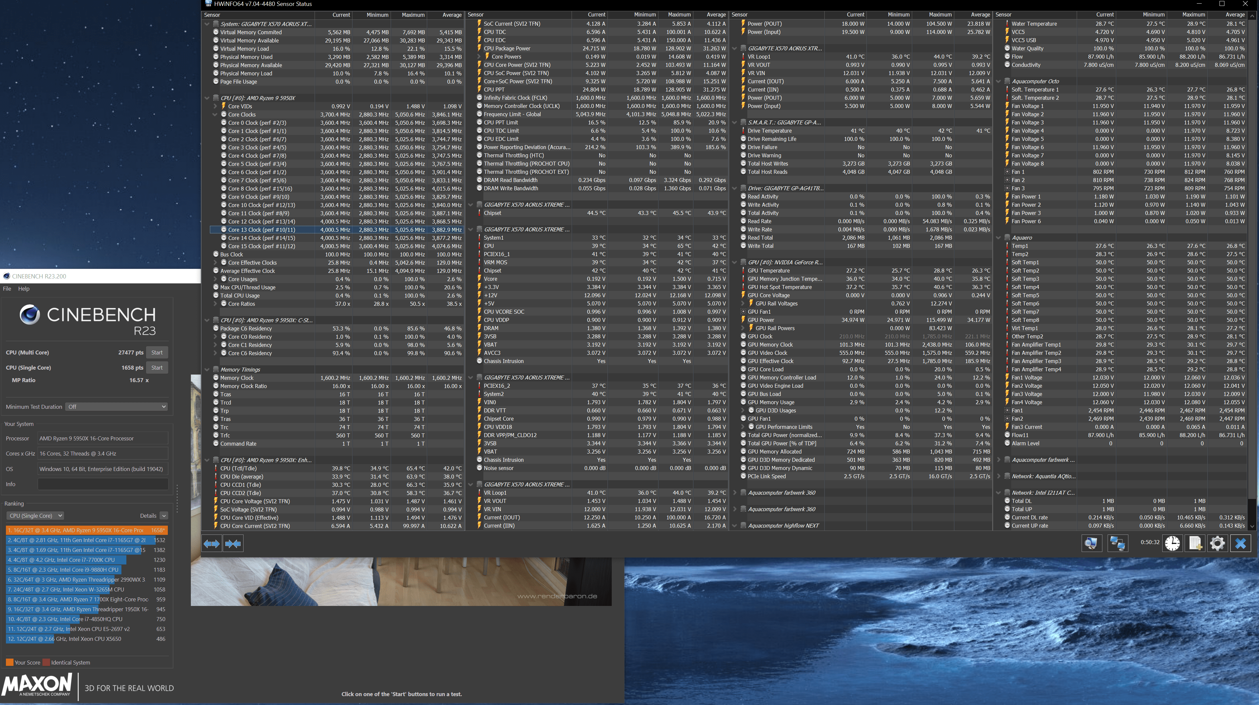Collapse the S.M.A.R.T.: GIGABYTE GP-A group

point(734,123)
